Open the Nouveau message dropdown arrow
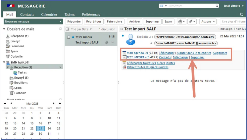Viewport: 247px width, 140px height. pos(60,22)
